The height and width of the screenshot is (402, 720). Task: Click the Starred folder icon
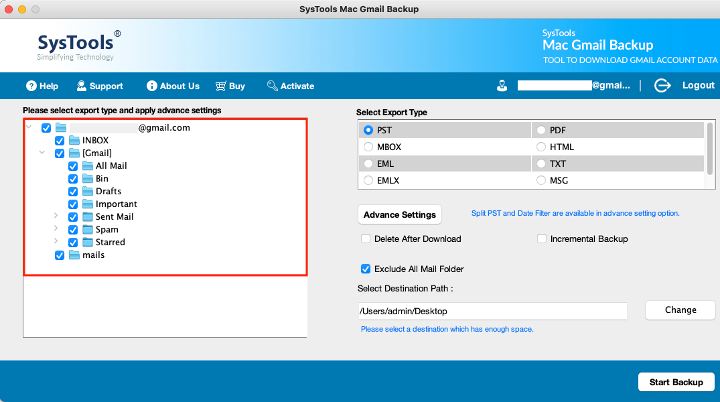88,242
